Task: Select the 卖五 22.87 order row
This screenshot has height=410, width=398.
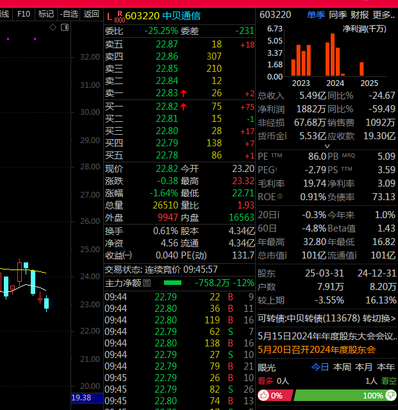Action: pyautogui.click(x=179, y=44)
